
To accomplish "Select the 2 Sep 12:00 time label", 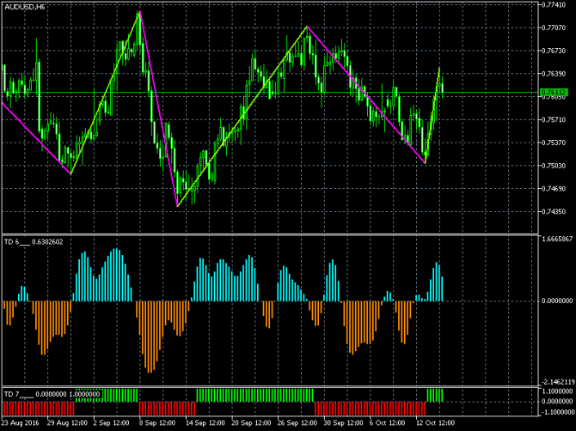I will [112, 422].
